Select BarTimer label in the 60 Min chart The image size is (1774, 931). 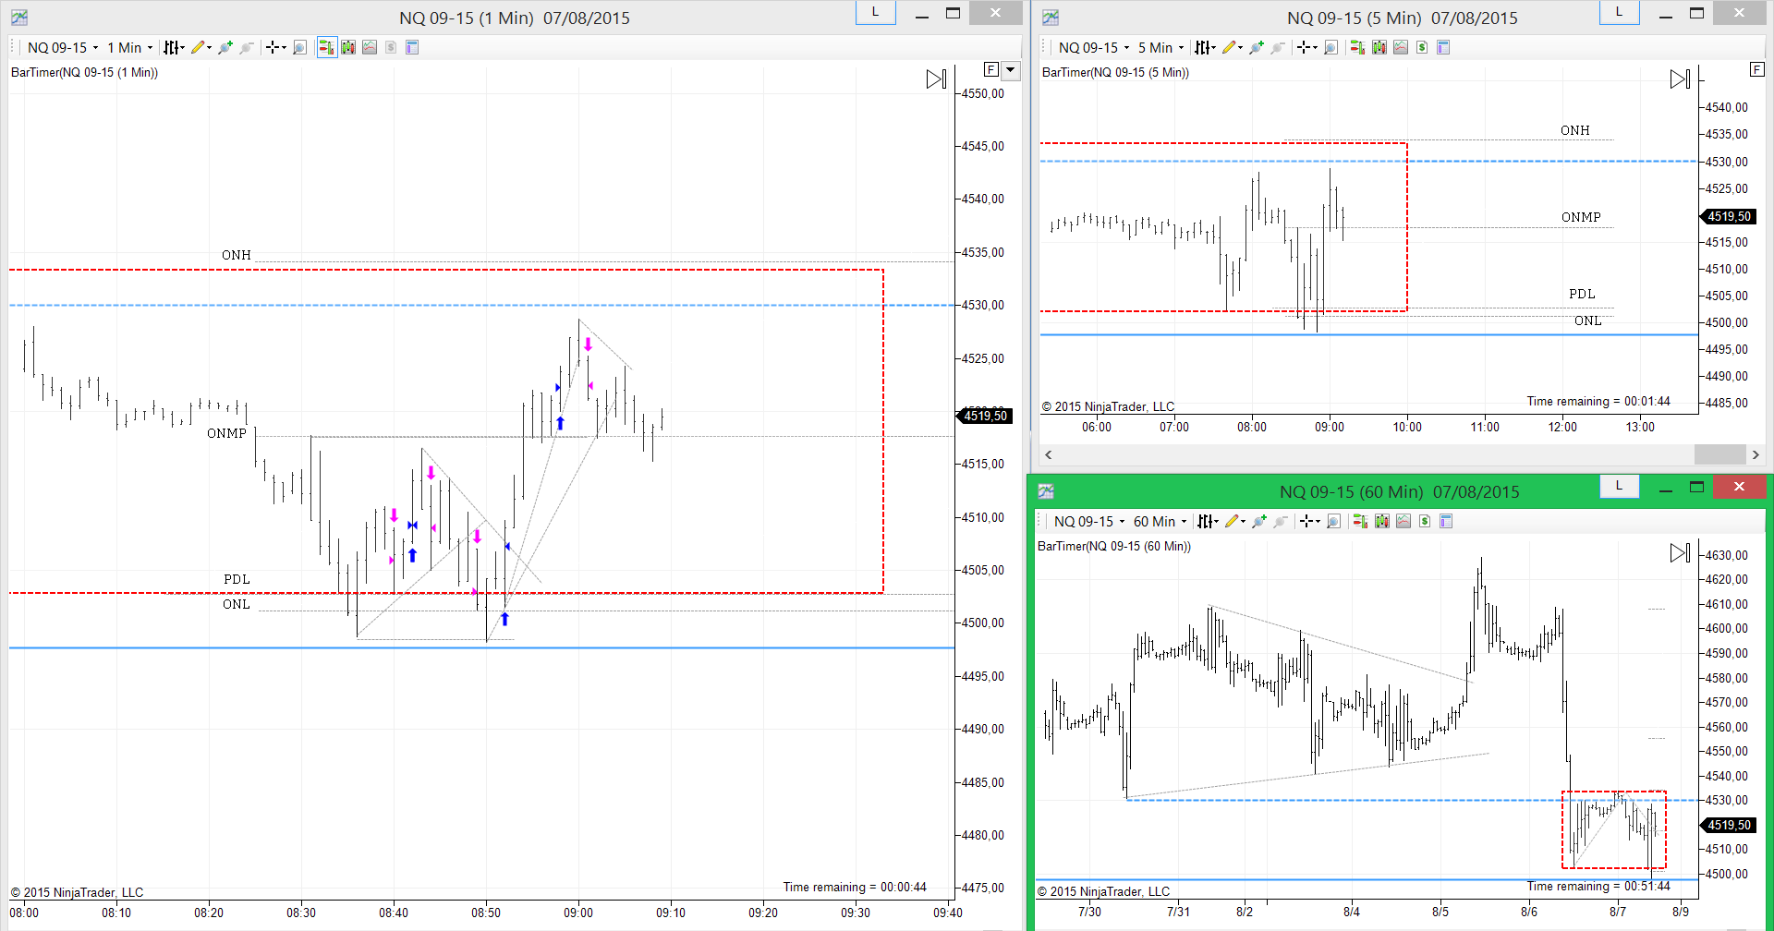1114,546
